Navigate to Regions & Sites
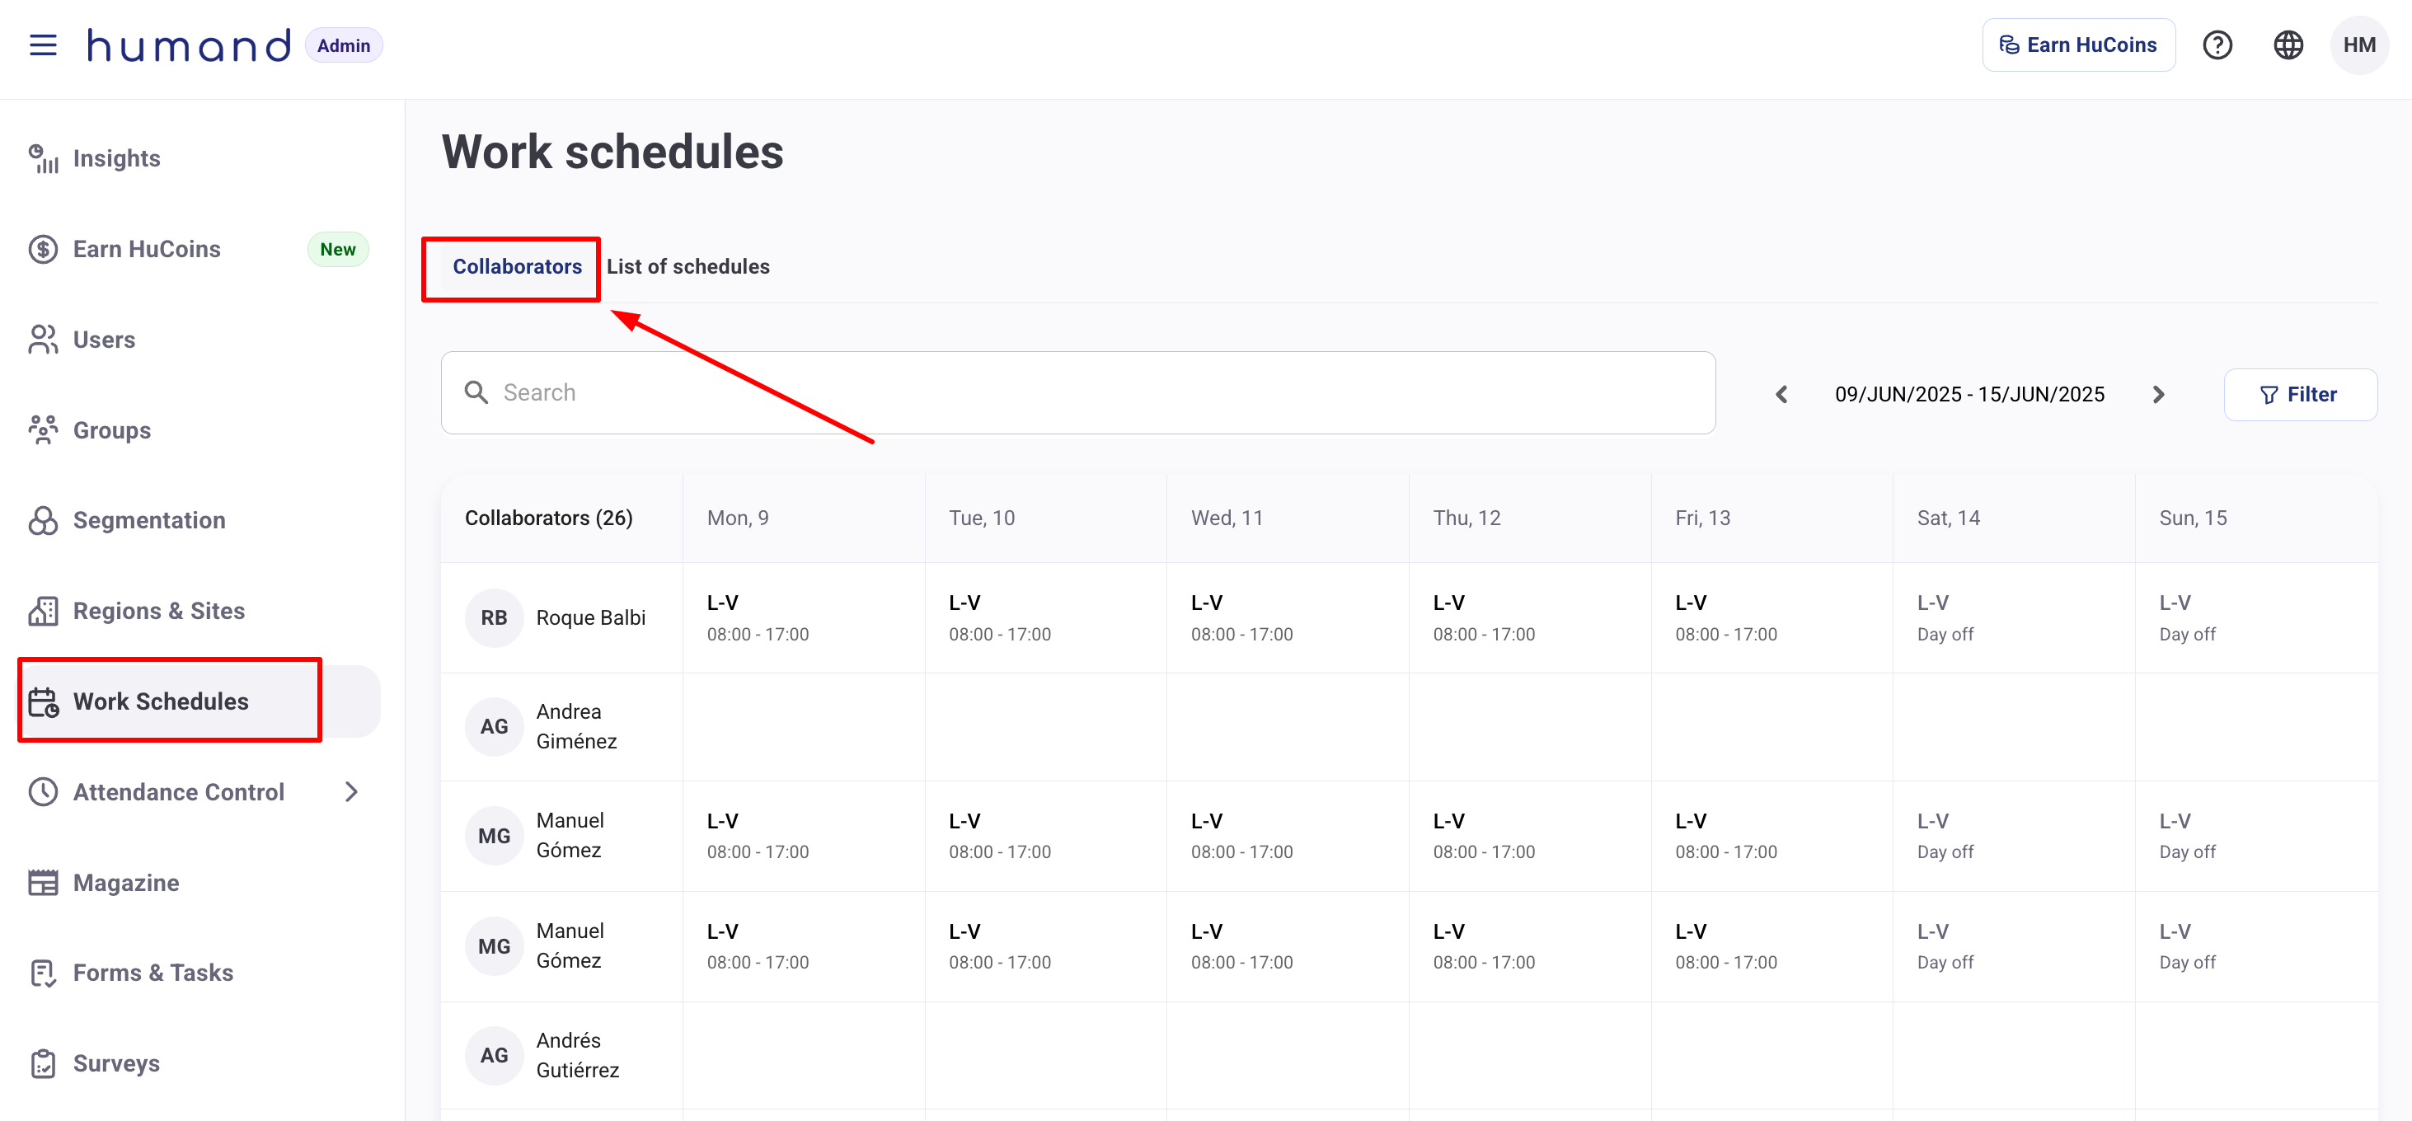The image size is (2412, 1121). coord(158,611)
